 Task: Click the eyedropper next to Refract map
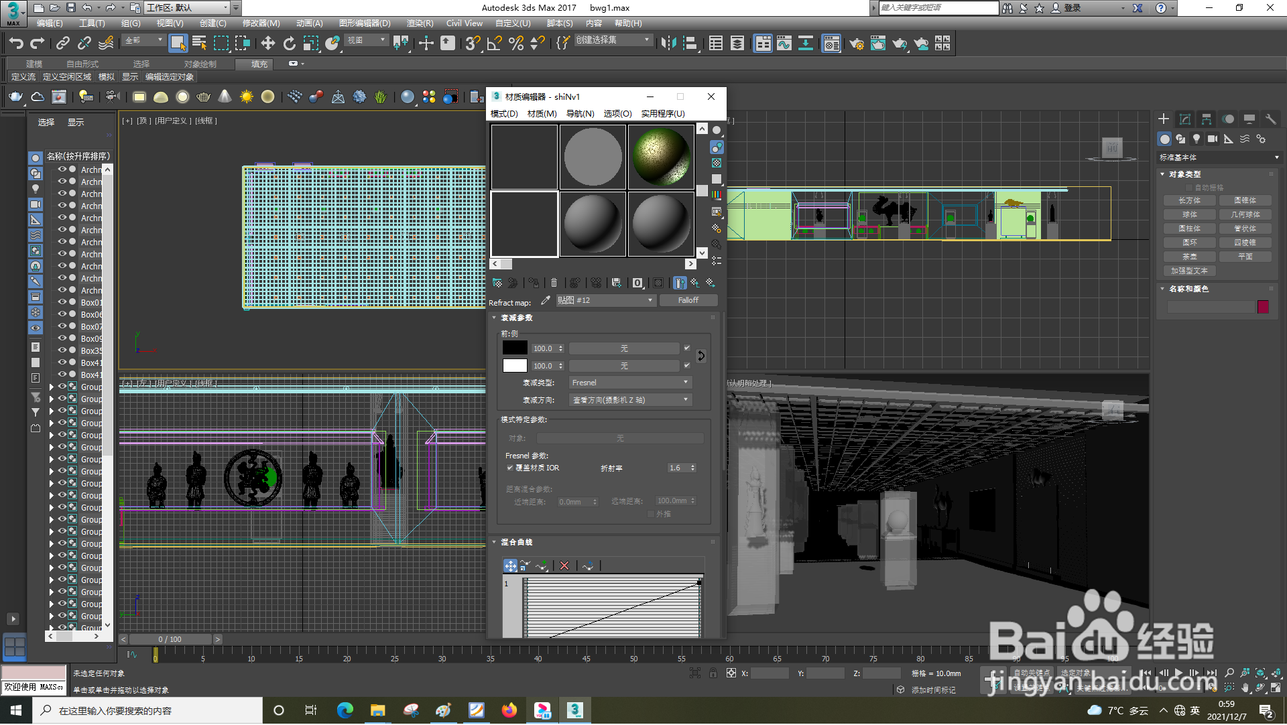(x=546, y=300)
